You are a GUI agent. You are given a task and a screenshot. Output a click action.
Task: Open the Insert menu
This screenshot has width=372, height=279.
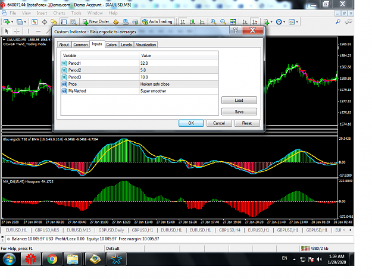coord(42,13)
